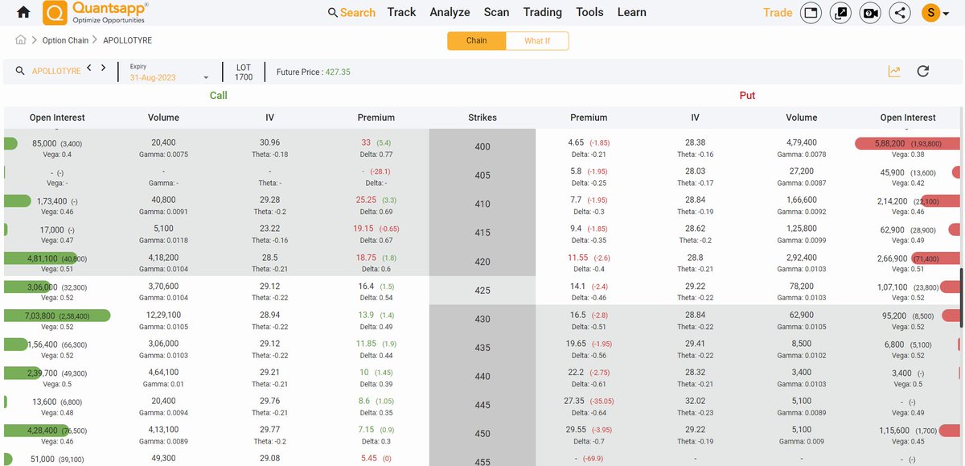
Task: Select the 430 strike row
Action: click(x=482, y=320)
